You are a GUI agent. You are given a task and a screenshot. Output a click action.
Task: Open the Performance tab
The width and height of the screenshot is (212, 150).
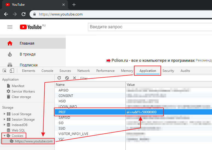tap(105, 71)
